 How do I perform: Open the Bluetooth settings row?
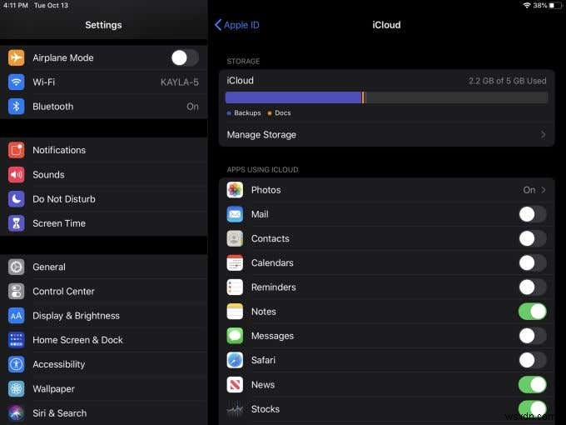[x=103, y=107]
